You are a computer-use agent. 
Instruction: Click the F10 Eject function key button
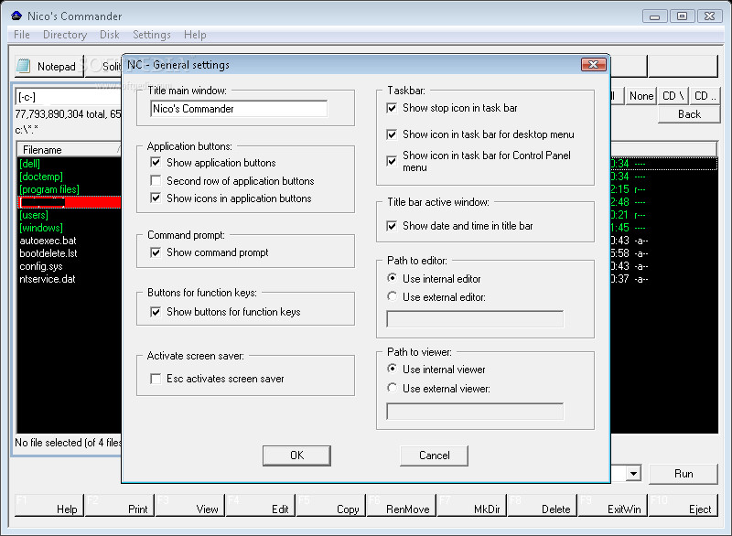(x=683, y=505)
